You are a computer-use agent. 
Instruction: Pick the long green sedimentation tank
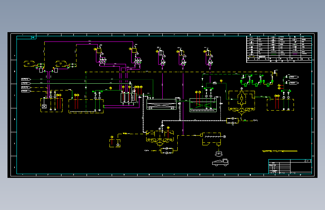click(x=162, y=104)
